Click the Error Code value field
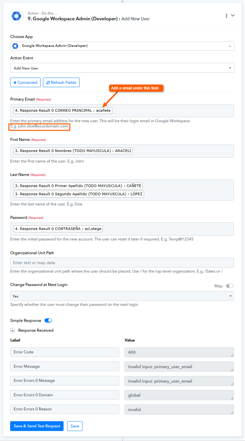Viewport: 245px width, 441px height. point(179,352)
